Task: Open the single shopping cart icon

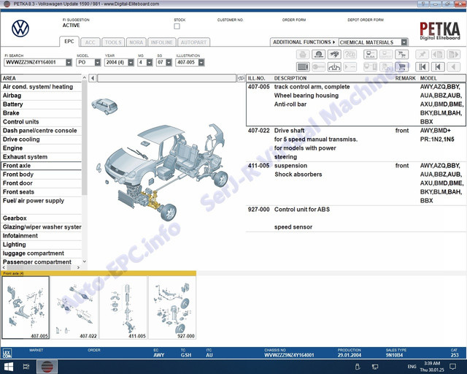Action: [x=402, y=66]
